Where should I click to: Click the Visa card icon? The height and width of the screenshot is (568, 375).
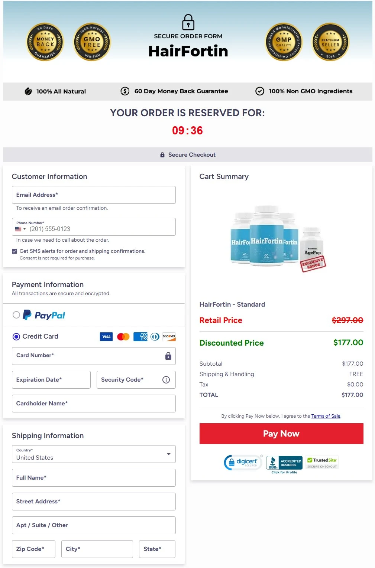[x=106, y=337]
